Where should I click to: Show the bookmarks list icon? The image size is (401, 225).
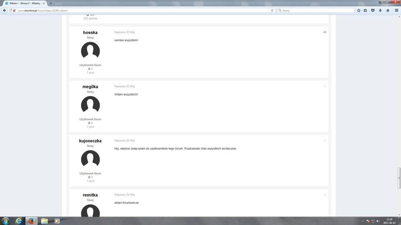point(365,10)
